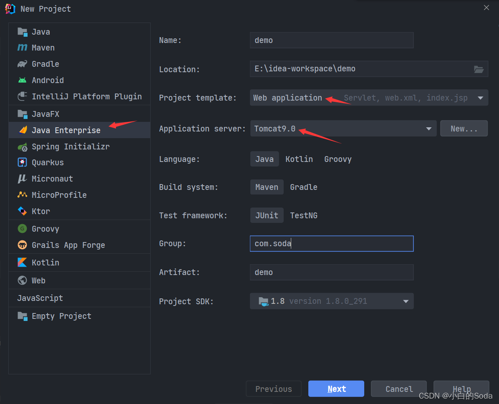Click the Grails App Forge icon
Viewport: 499px width, 404px height.
(x=22, y=245)
